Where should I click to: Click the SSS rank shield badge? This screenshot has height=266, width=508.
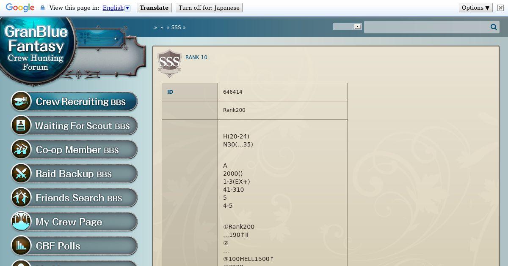tap(169, 63)
